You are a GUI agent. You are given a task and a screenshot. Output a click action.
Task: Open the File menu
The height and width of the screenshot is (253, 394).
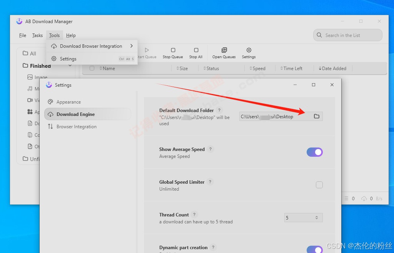click(x=23, y=35)
